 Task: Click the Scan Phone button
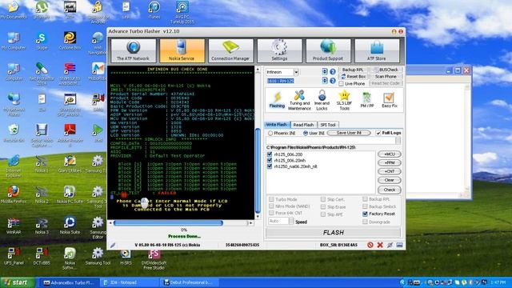tap(386, 77)
